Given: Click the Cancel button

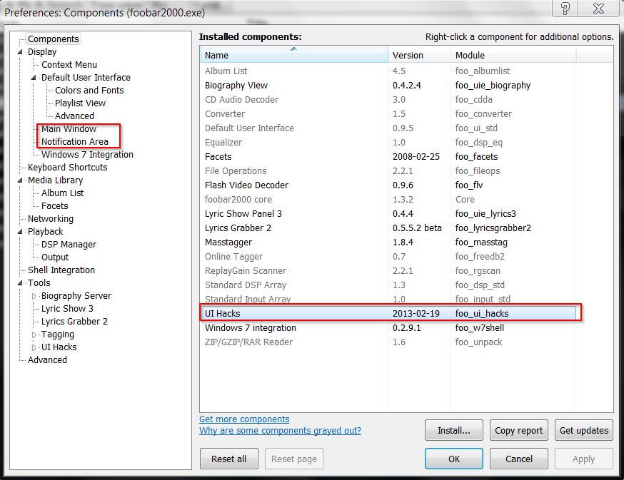Looking at the screenshot, I should [x=518, y=459].
